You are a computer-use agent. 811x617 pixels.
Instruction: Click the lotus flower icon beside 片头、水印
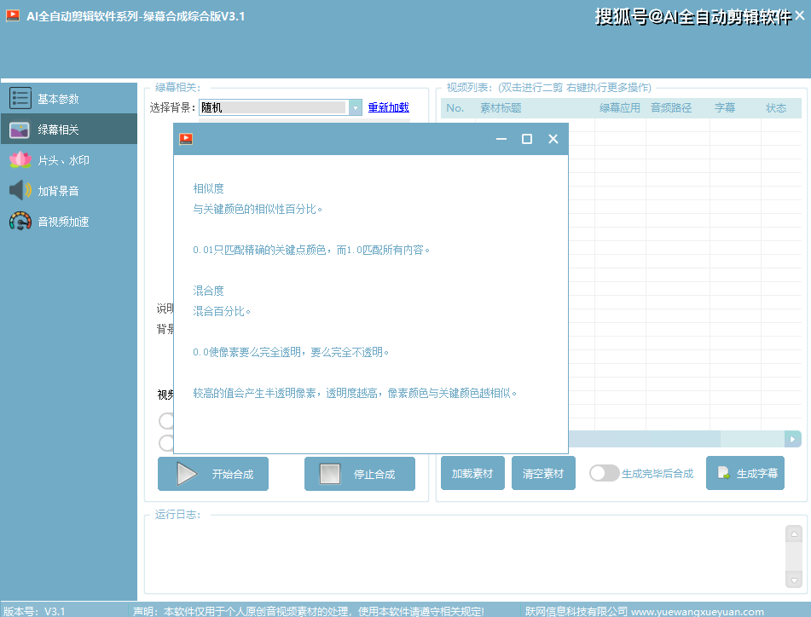[20, 159]
